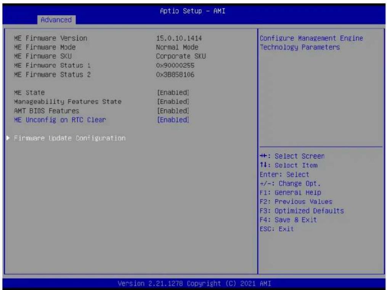Click Select Item key hint
Viewport: 387px width, 290px height.
(x=289, y=165)
